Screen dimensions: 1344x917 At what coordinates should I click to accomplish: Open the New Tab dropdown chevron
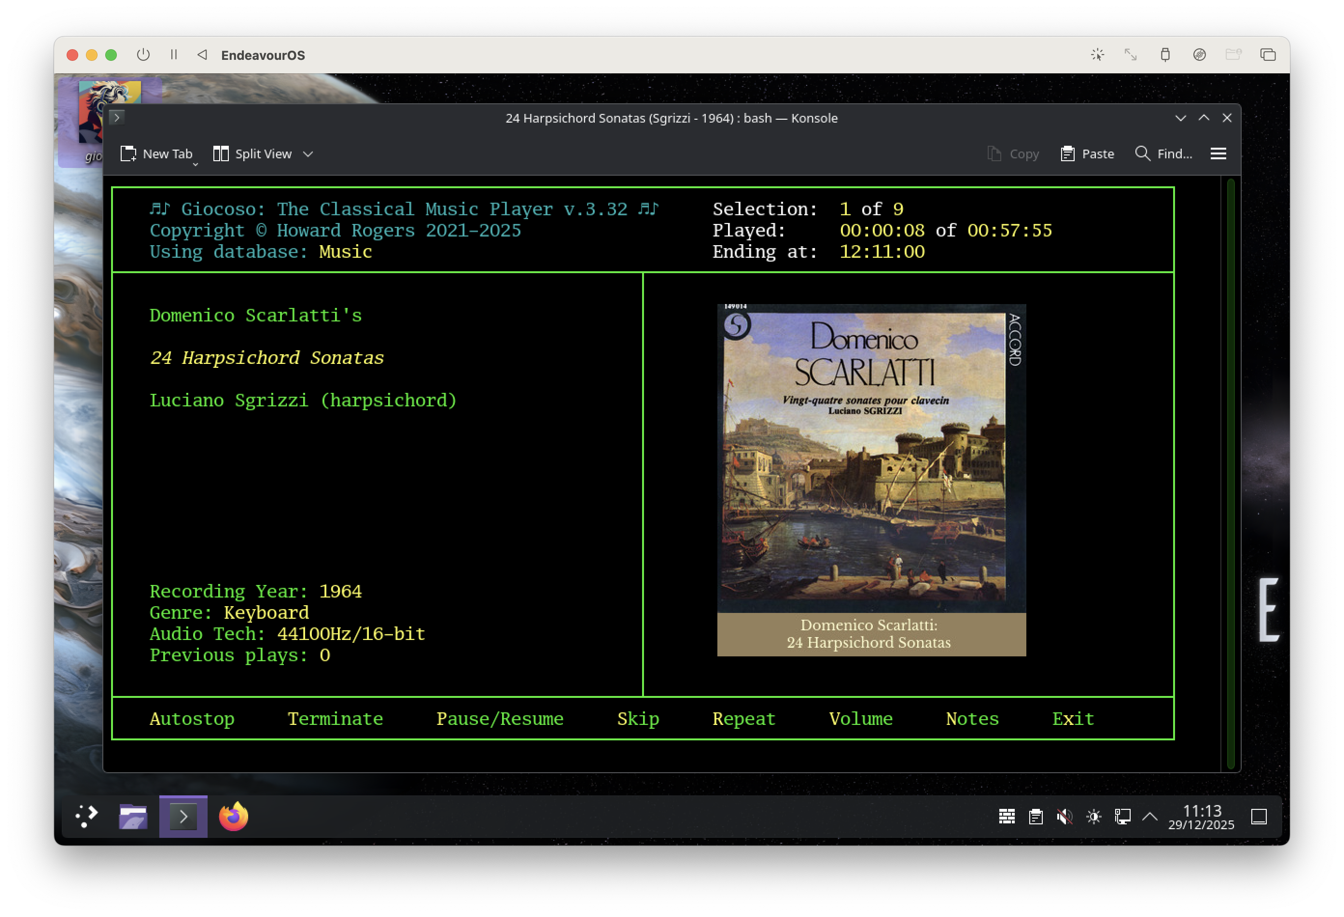[x=196, y=164]
